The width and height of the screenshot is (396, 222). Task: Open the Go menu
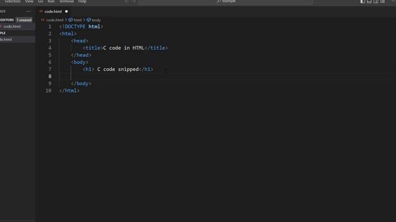click(x=40, y=1)
